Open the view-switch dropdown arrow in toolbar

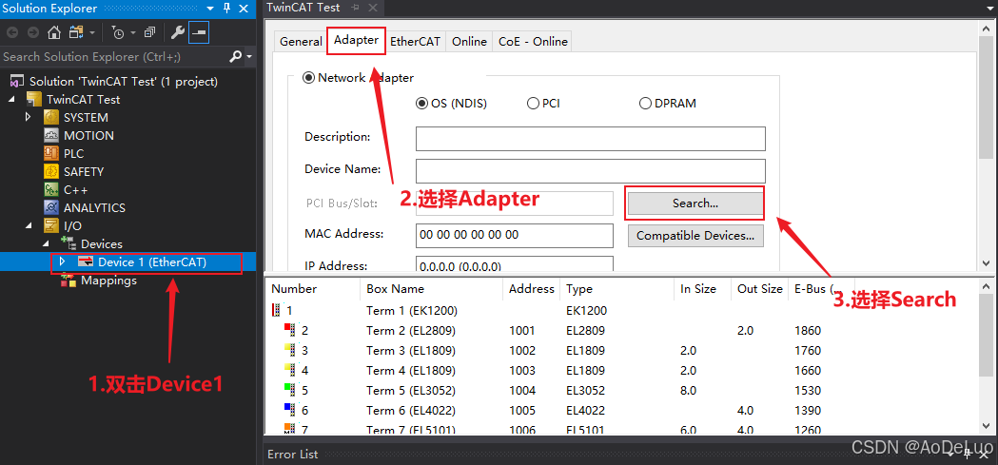[x=92, y=32]
